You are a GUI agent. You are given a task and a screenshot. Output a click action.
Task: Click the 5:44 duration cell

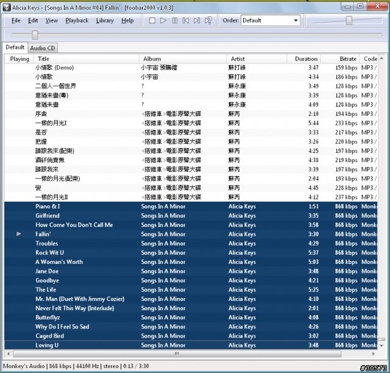313,123
